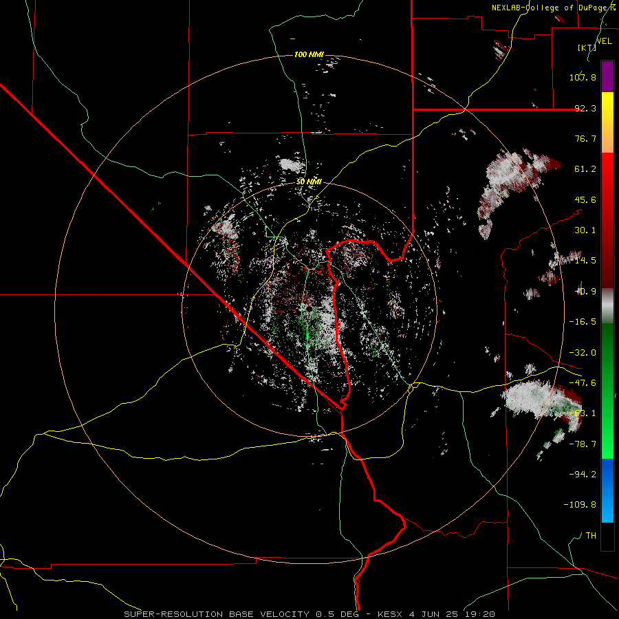This screenshot has height=619, width=619.
Task: Click the yellow-orange segment of the color bar
Action: click(607, 122)
